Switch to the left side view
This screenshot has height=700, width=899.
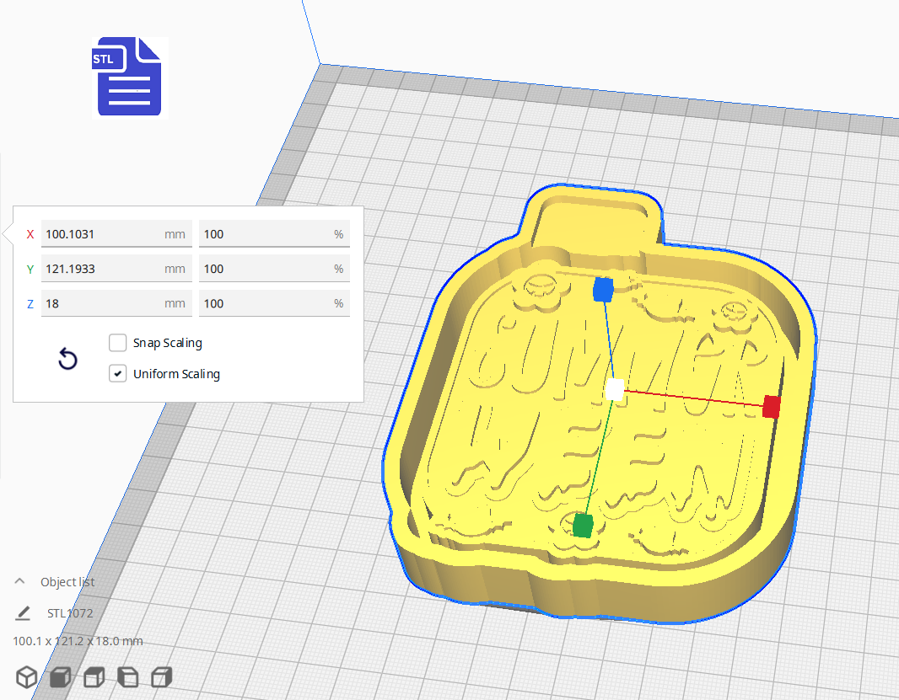(127, 676)
